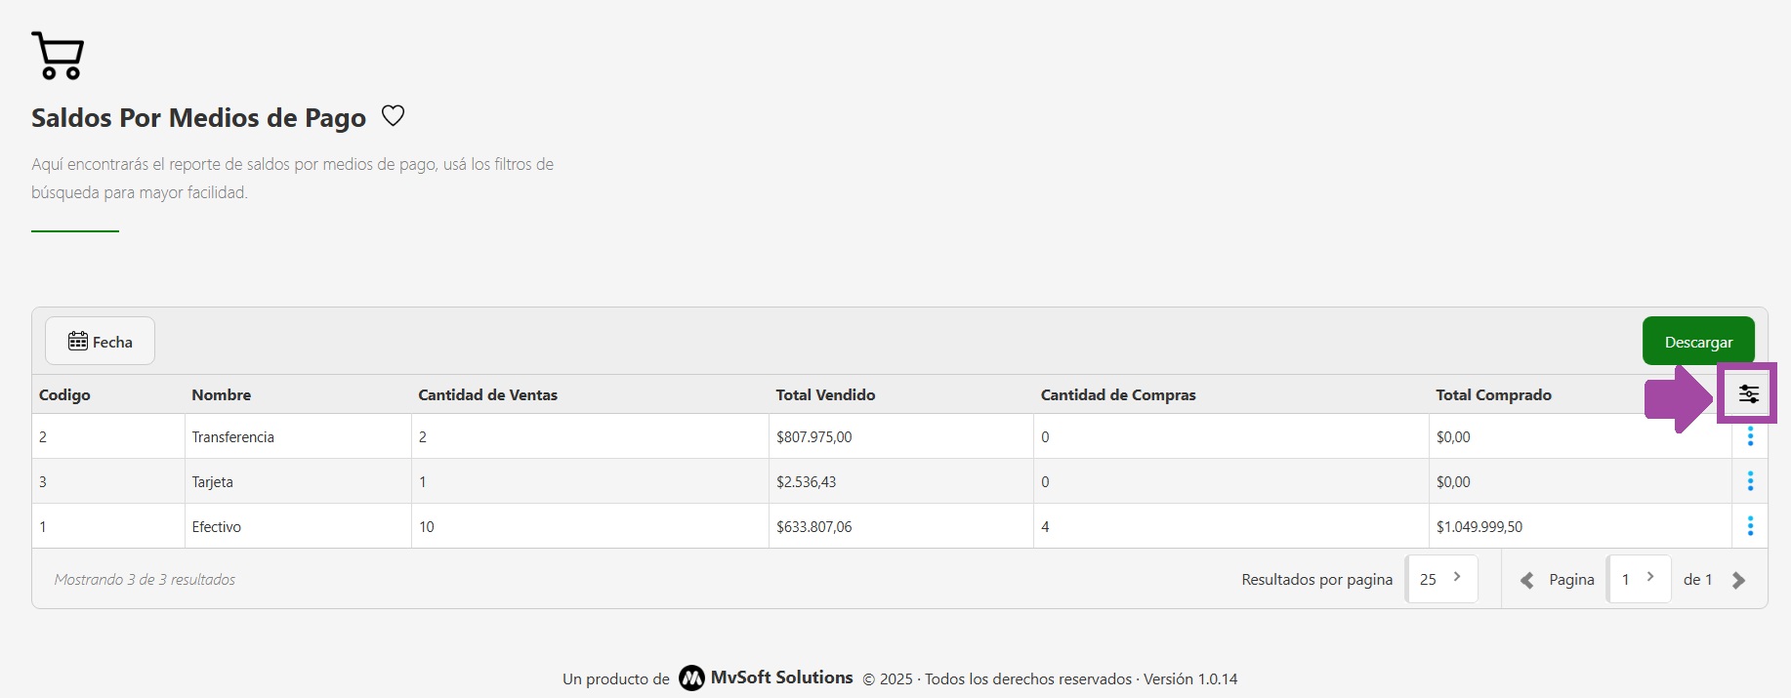The width and height of the screenshot is (1791, 698).
Task: Expand results per page dropdown
Action: click(1440, 579)
